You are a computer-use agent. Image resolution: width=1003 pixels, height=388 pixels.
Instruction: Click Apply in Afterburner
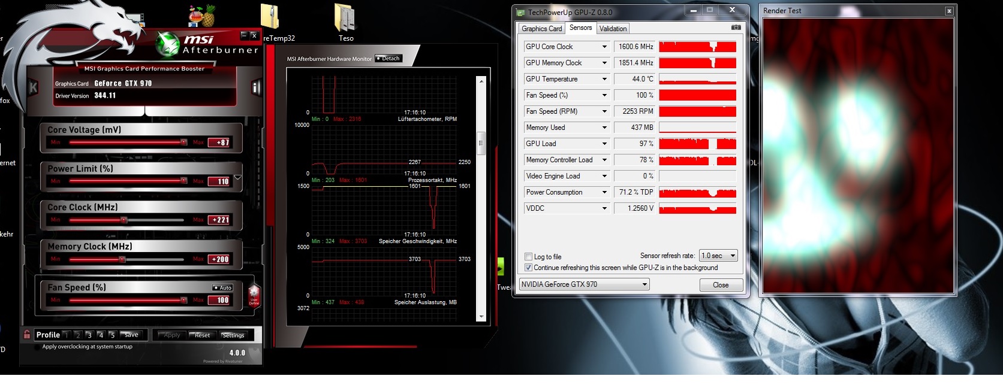pos(171,335)
